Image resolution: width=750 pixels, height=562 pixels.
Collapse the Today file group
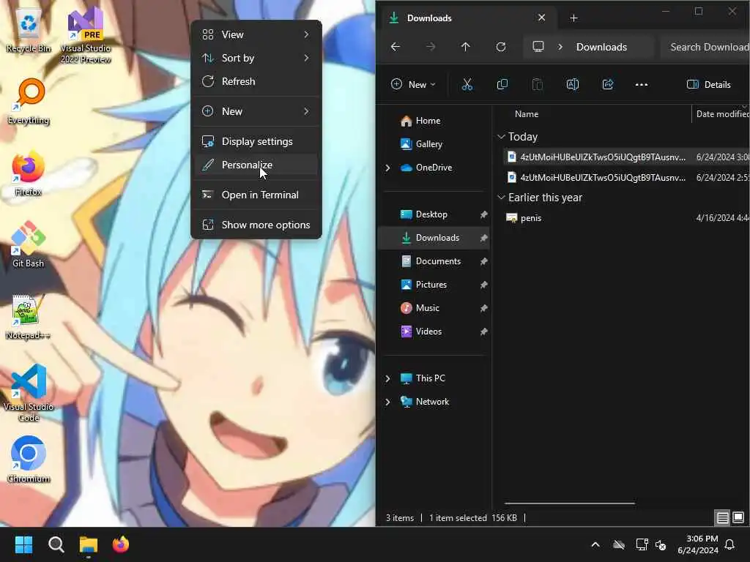501,137
